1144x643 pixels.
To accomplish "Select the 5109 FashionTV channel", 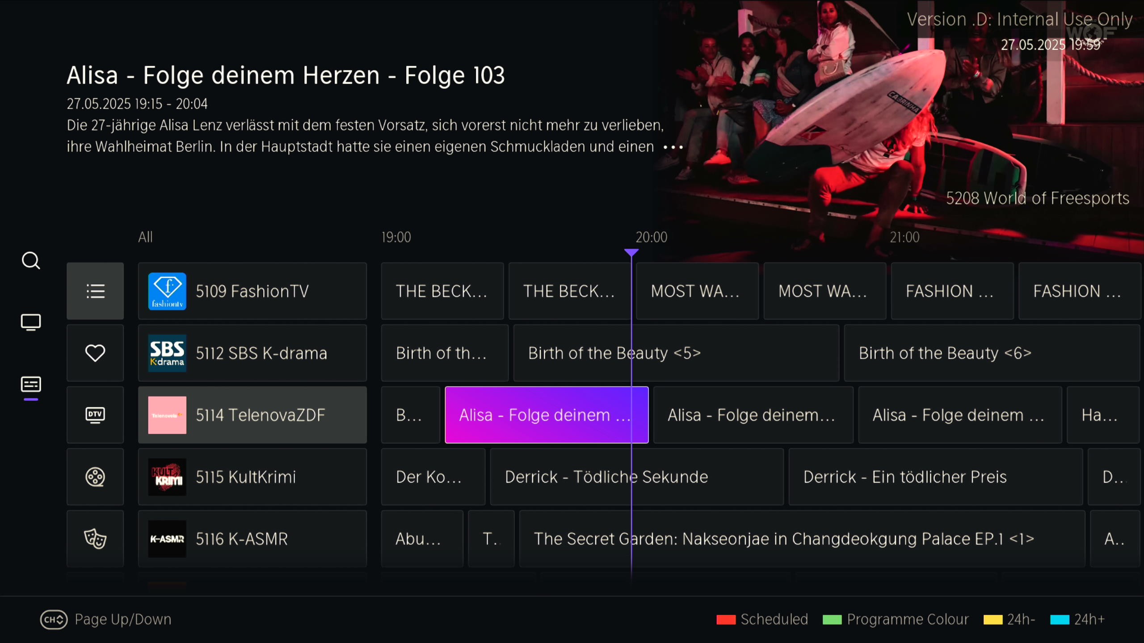I will coord(252,291).
